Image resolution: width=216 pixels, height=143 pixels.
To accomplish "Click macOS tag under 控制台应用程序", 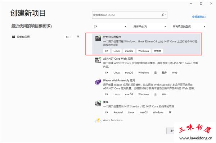I will pos(129,51).
